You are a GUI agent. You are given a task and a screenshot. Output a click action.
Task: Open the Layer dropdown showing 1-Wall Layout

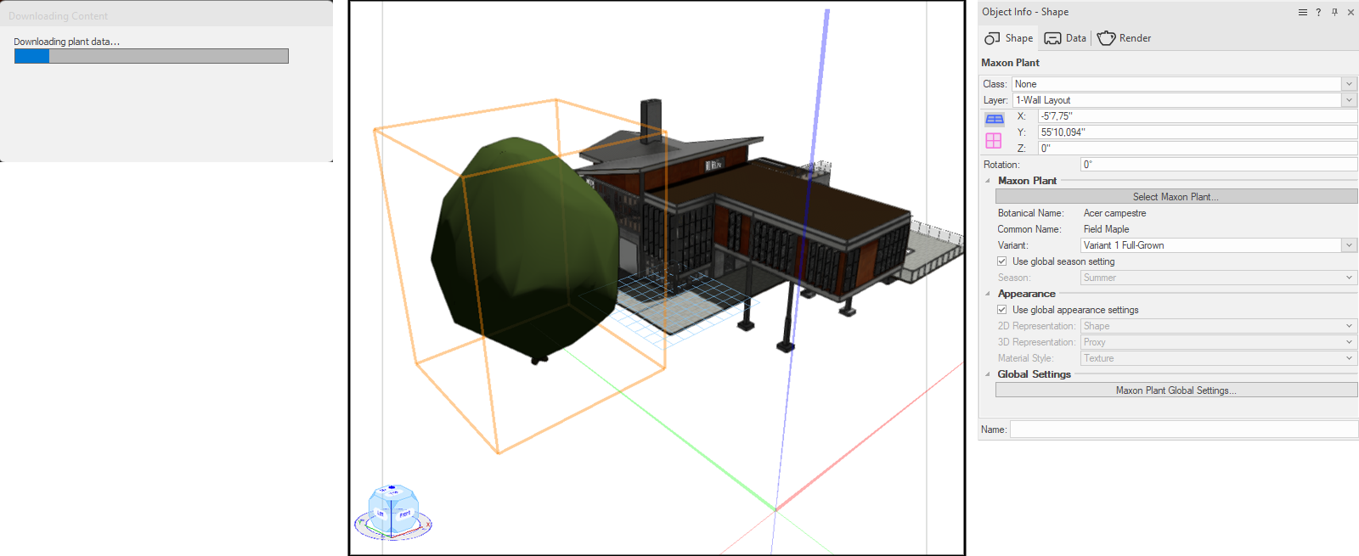(x=1184, y=100)
